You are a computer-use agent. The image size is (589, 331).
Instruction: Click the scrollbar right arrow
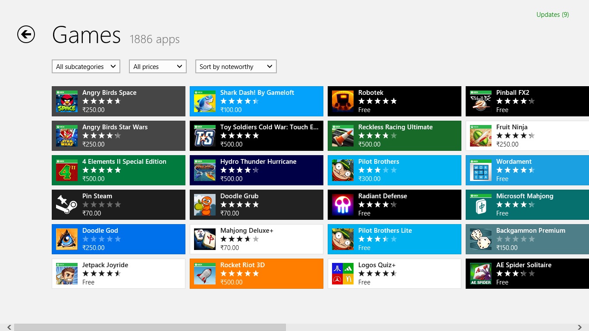(x=580, y=328)
